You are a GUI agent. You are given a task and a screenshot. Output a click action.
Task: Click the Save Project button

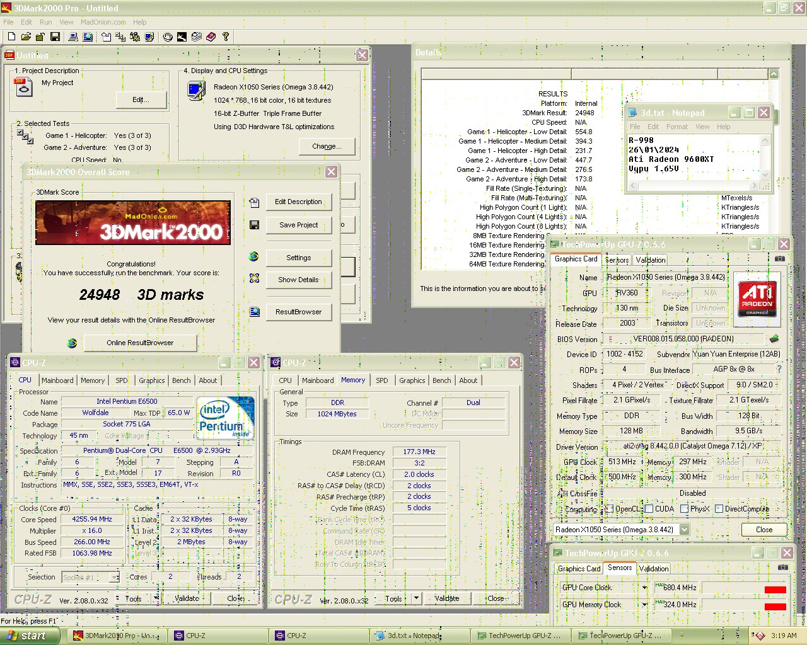[298, 225]
